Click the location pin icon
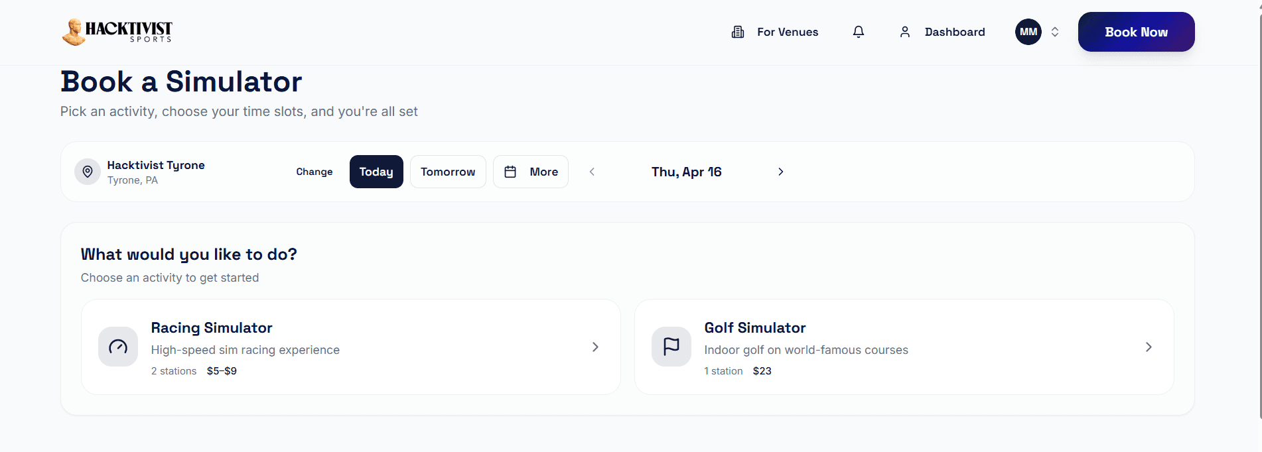Screen dimensions: 1262x452 coord(88,172)
